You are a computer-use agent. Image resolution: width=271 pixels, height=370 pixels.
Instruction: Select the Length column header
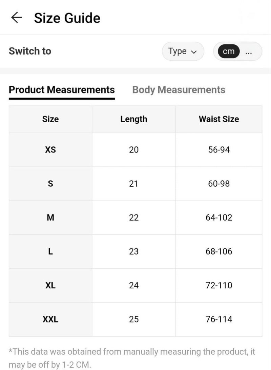134,119
